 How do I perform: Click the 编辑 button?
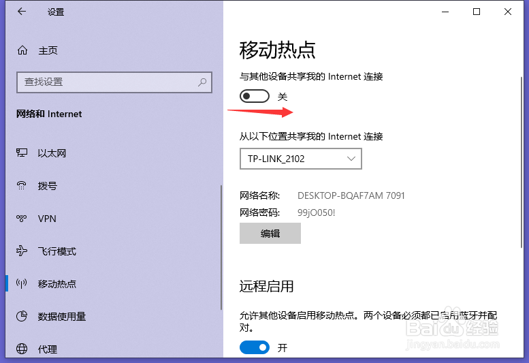pos(270,233)
